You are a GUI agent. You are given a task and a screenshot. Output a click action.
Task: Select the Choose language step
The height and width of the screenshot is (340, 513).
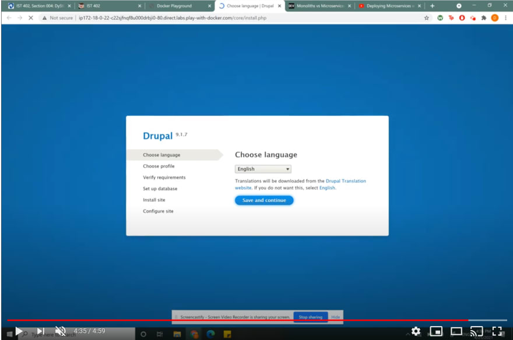point(161,155)
